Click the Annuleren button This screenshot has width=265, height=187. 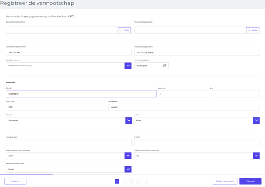tap(15, 181)
